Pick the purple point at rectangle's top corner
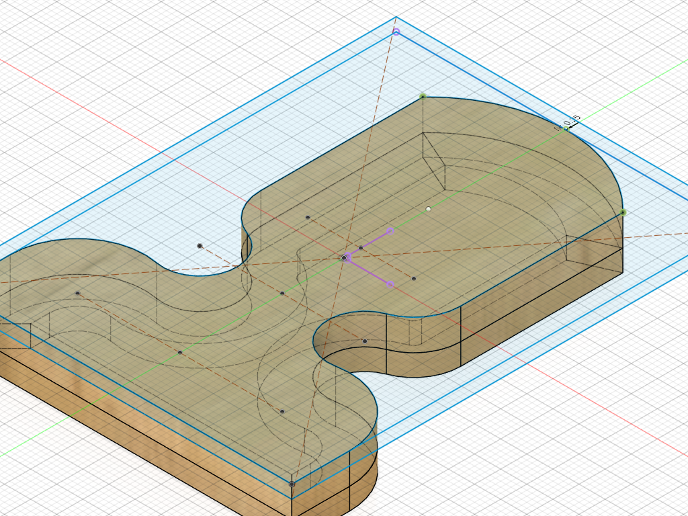Screen dimensions: 688x516 [x=396, y=32]
